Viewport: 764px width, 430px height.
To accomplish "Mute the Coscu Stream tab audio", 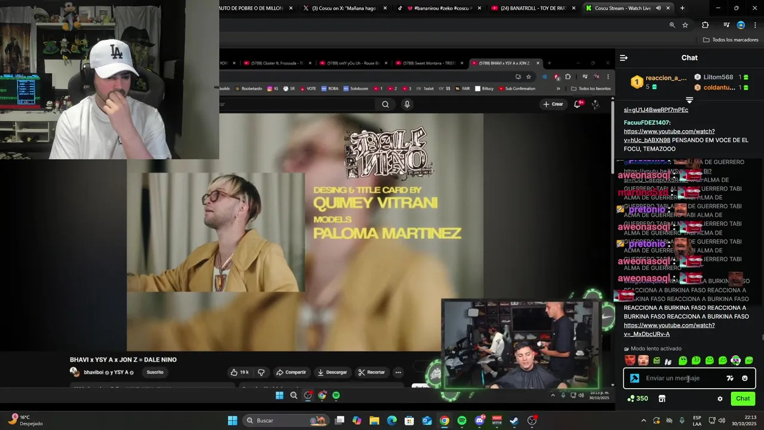I will click(658, 8).
